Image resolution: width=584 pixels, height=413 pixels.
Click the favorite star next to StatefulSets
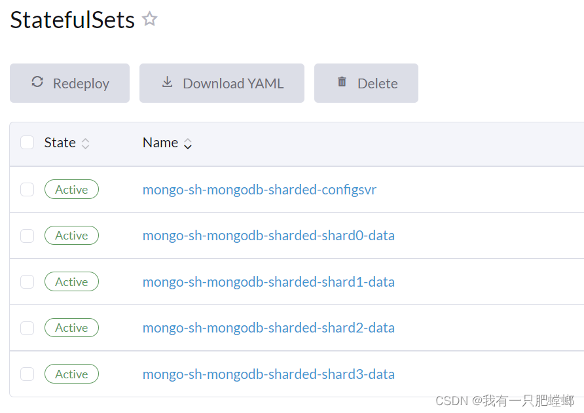point(150,19)
